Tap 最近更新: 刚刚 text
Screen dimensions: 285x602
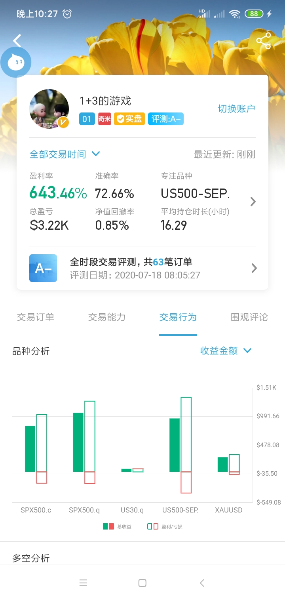point(224,154)
